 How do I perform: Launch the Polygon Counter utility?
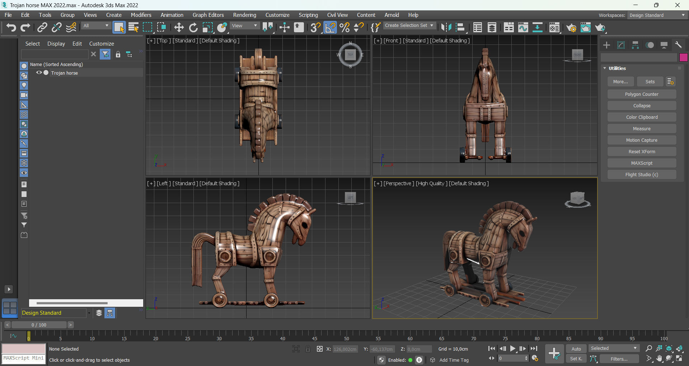[x=642, y=94]
